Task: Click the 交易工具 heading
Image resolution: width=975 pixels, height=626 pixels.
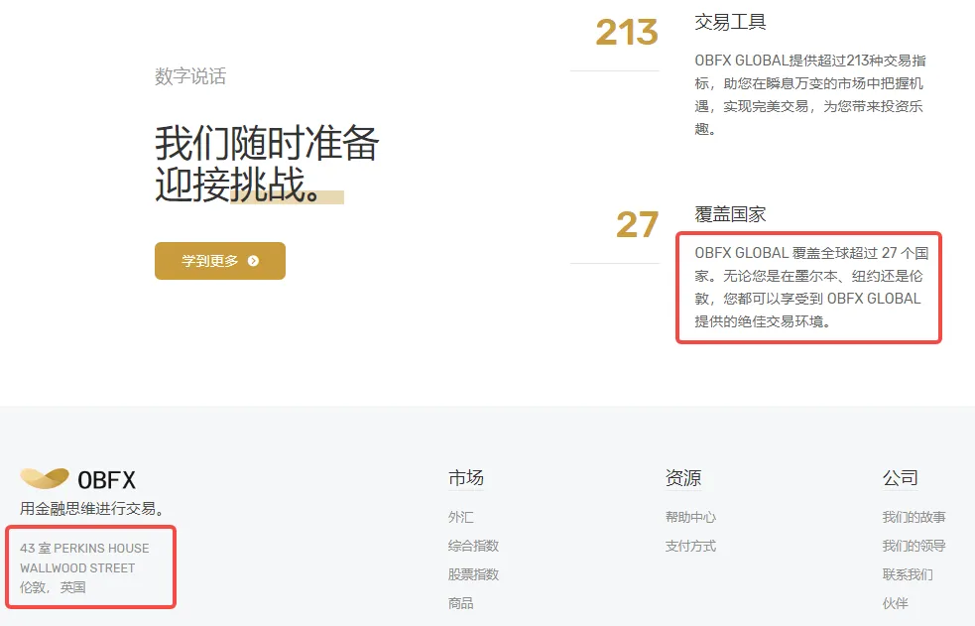Action: (x=730, y=23)
